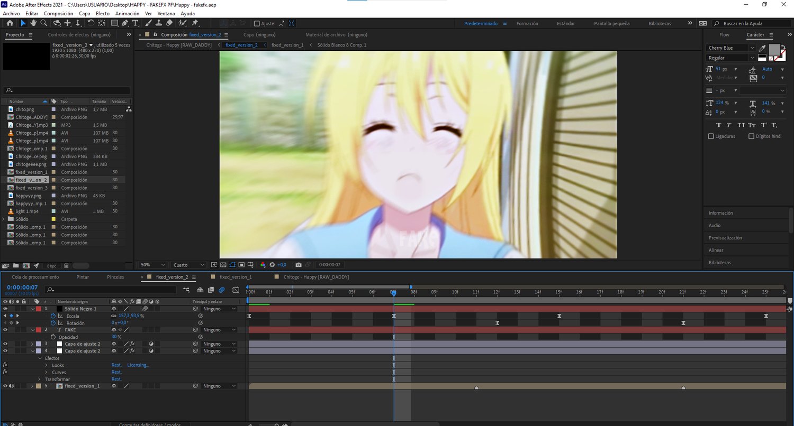
Task: Select the Rectangle shape tool
Action: (x=114, y=23)
